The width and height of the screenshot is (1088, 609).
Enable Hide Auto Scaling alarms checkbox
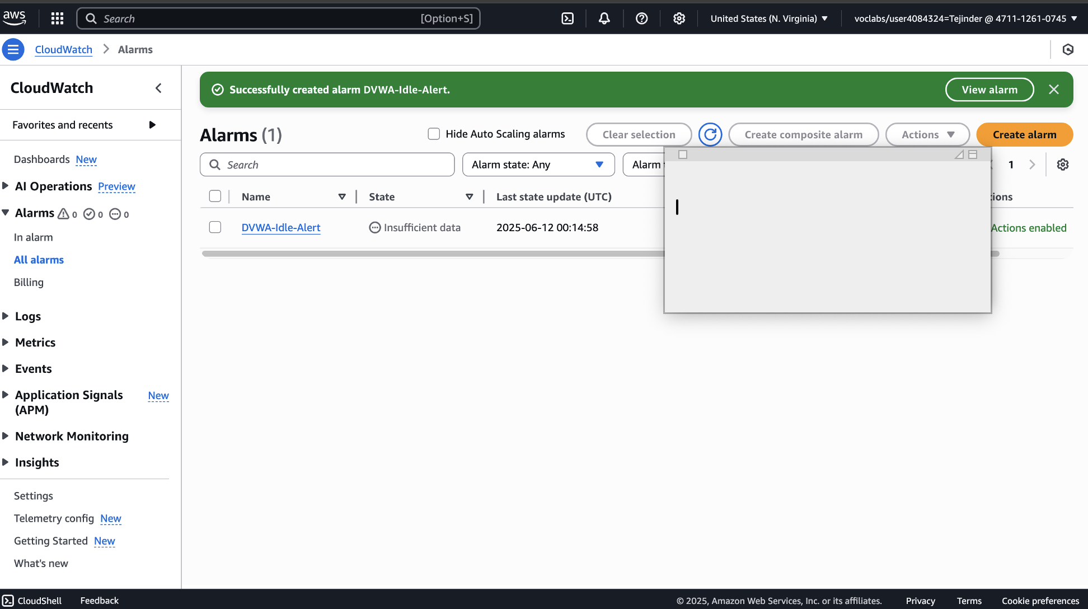pyautogui.click(x=434, y=134)
